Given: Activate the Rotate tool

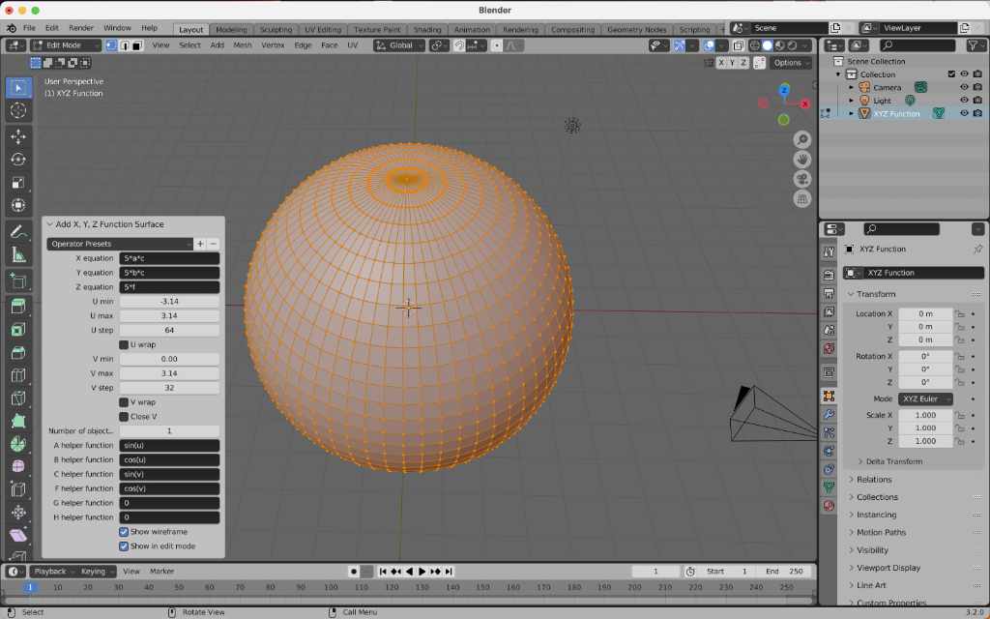Looking at the screenshot, I should pyautogui.click(x=18, y=160).
